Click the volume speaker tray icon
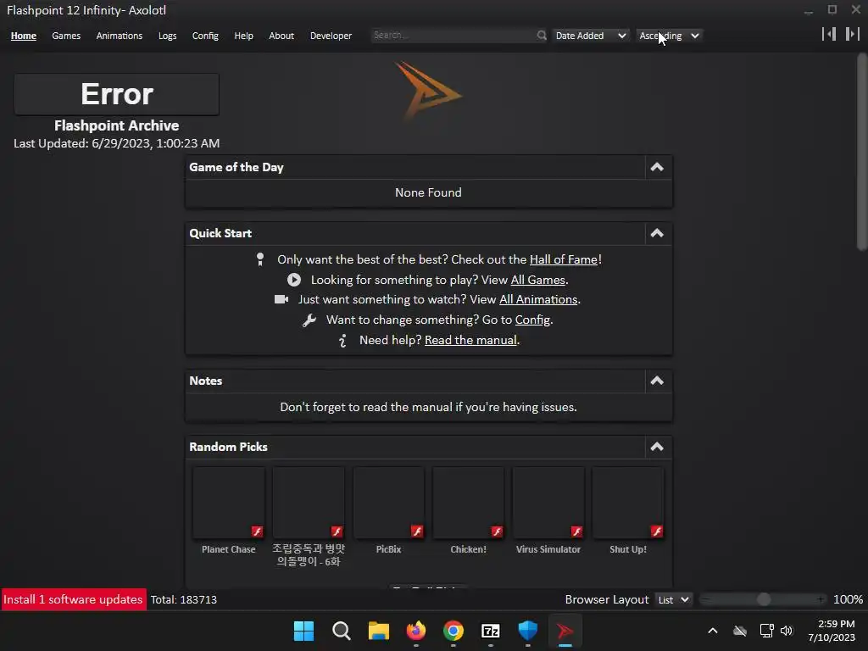Viewport: 868px width, 651px height. point(786,631)
